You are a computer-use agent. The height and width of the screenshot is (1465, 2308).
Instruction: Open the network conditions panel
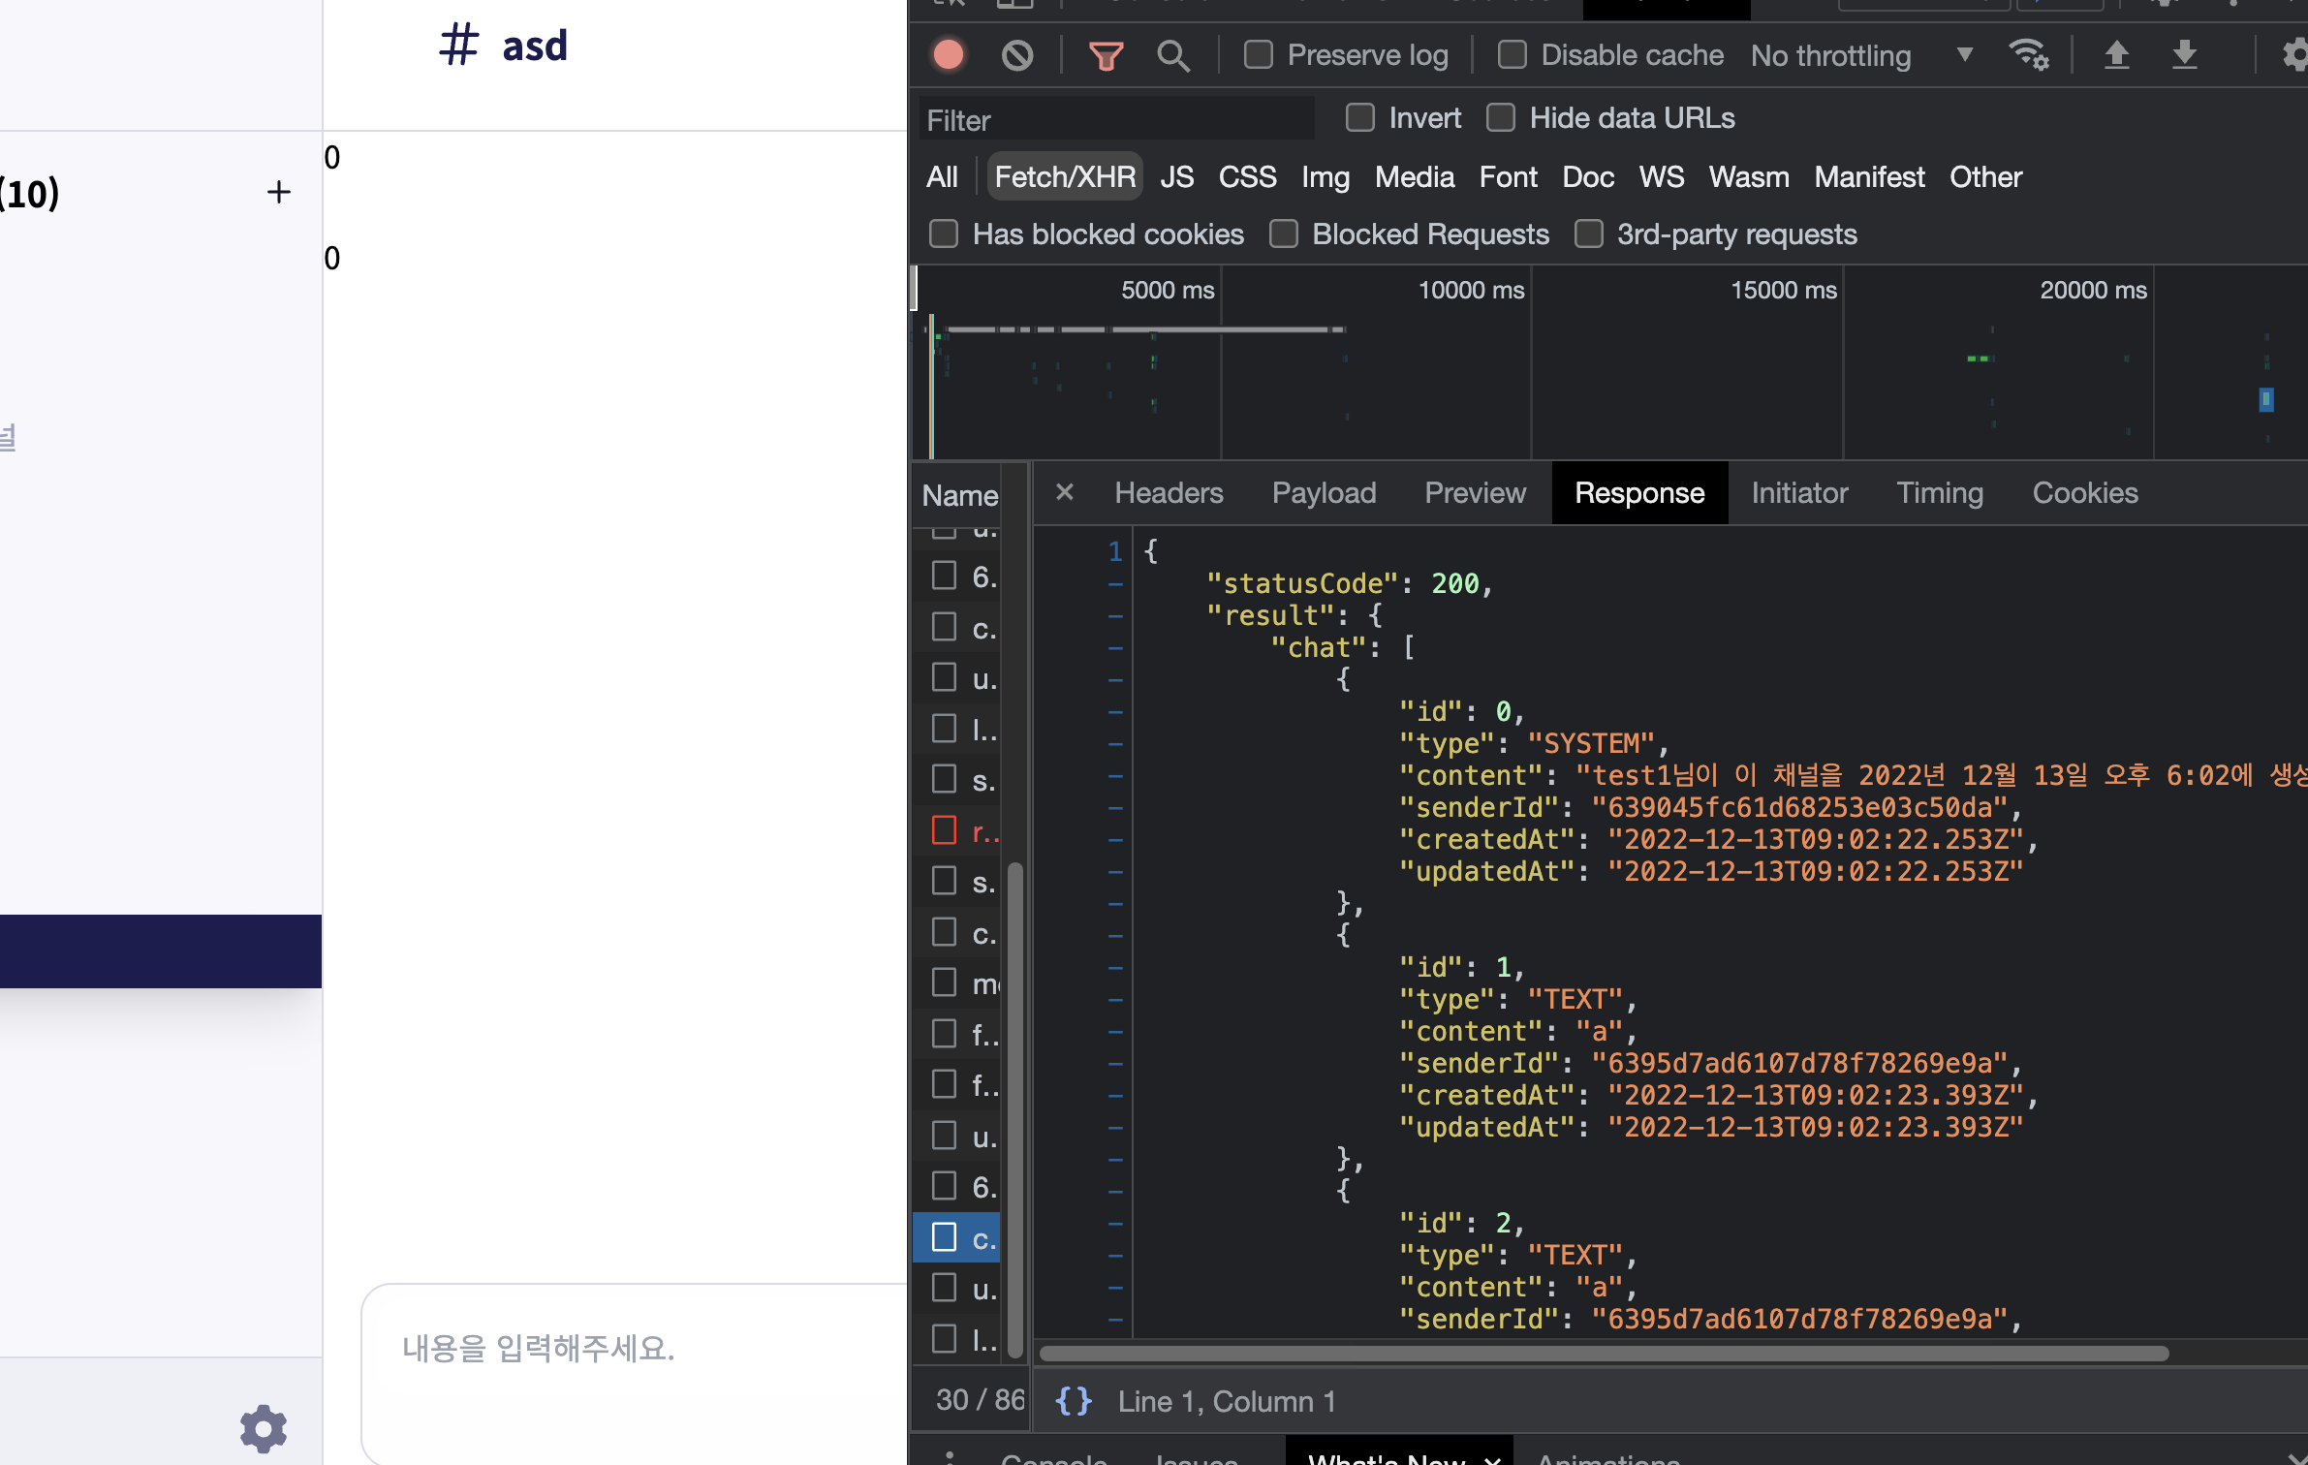[x=2030, y=55]
